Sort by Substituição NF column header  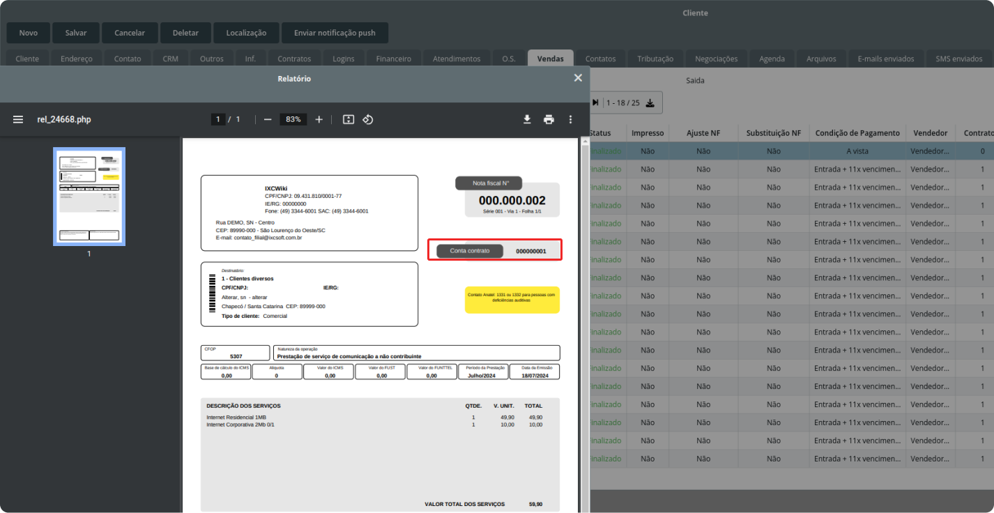(x=774, y=133)
